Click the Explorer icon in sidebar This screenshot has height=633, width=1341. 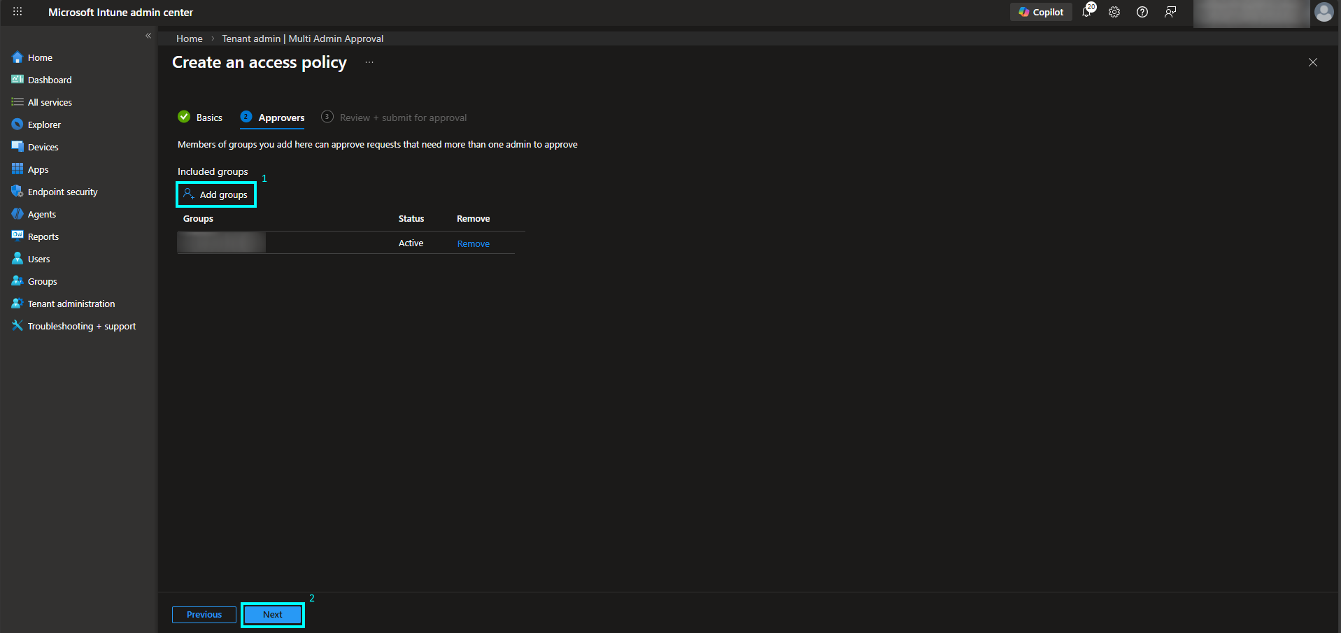(x=17, y=125)
